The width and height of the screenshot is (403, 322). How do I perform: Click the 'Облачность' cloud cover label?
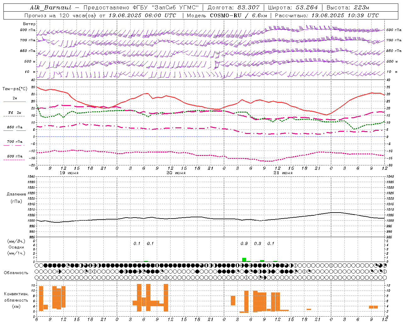(16, 273)
